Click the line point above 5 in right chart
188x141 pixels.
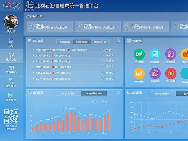[168, 111]
